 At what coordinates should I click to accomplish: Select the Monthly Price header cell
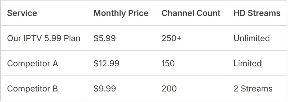click(x=121, y=13)
